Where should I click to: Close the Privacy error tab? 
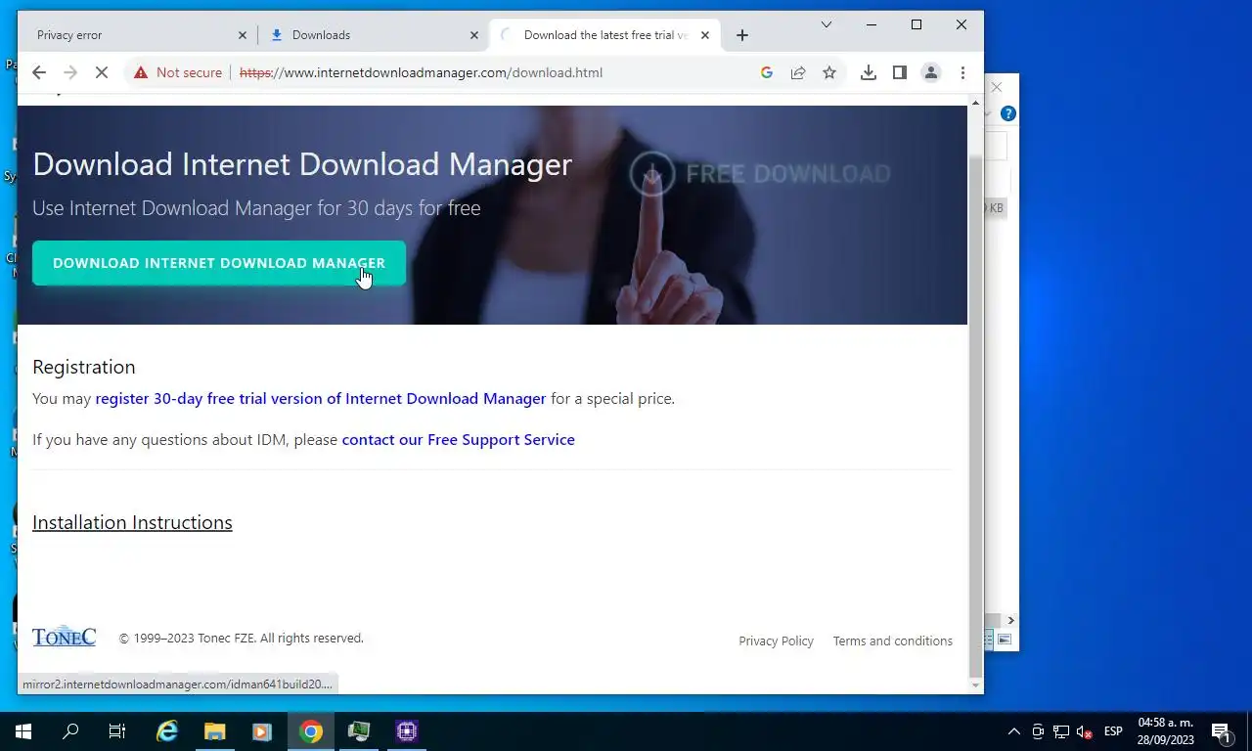click(243, 35)
